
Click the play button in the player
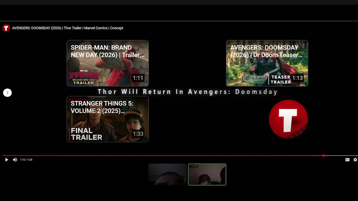(7, 160)
